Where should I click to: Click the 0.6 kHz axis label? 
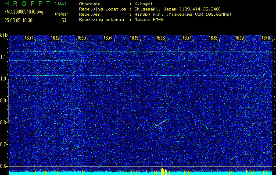point(4,166)
